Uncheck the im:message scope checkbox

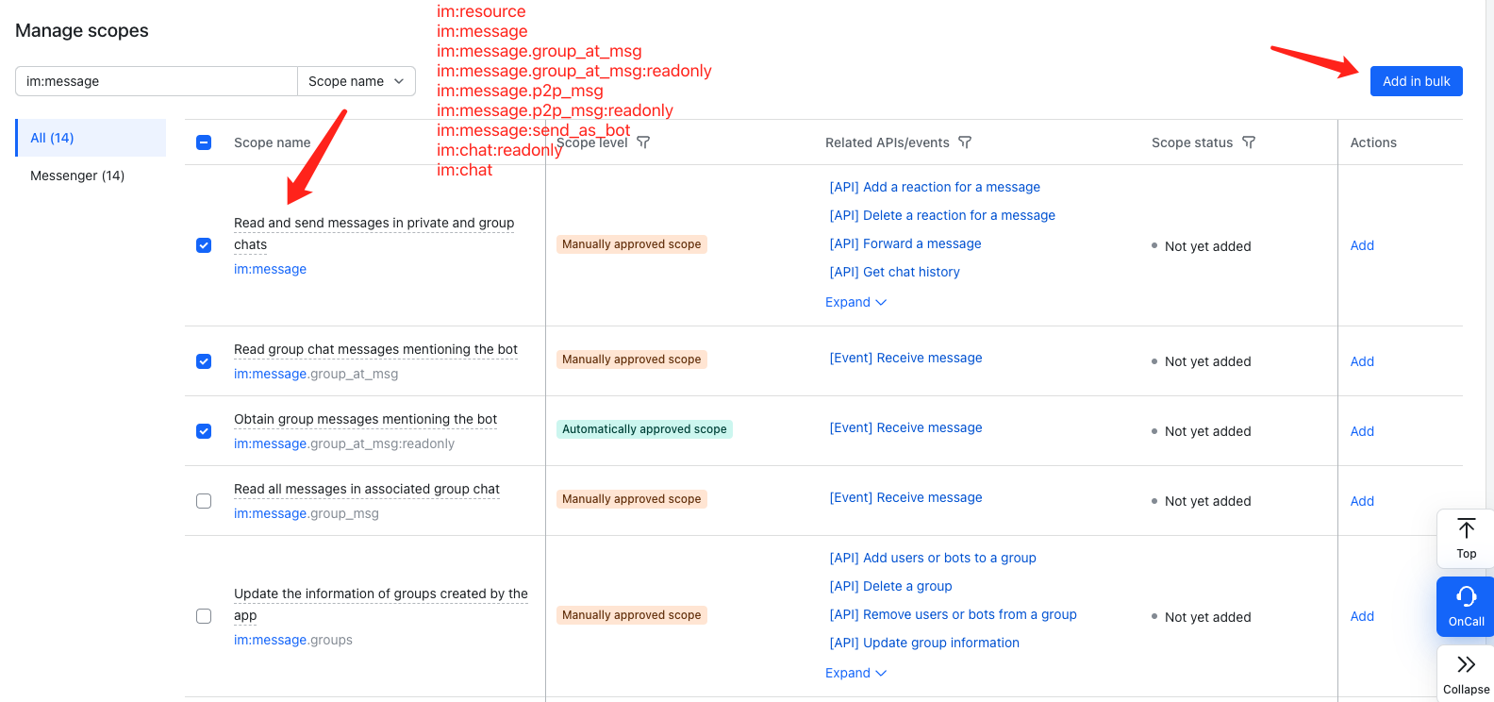[x=204, y=244]
